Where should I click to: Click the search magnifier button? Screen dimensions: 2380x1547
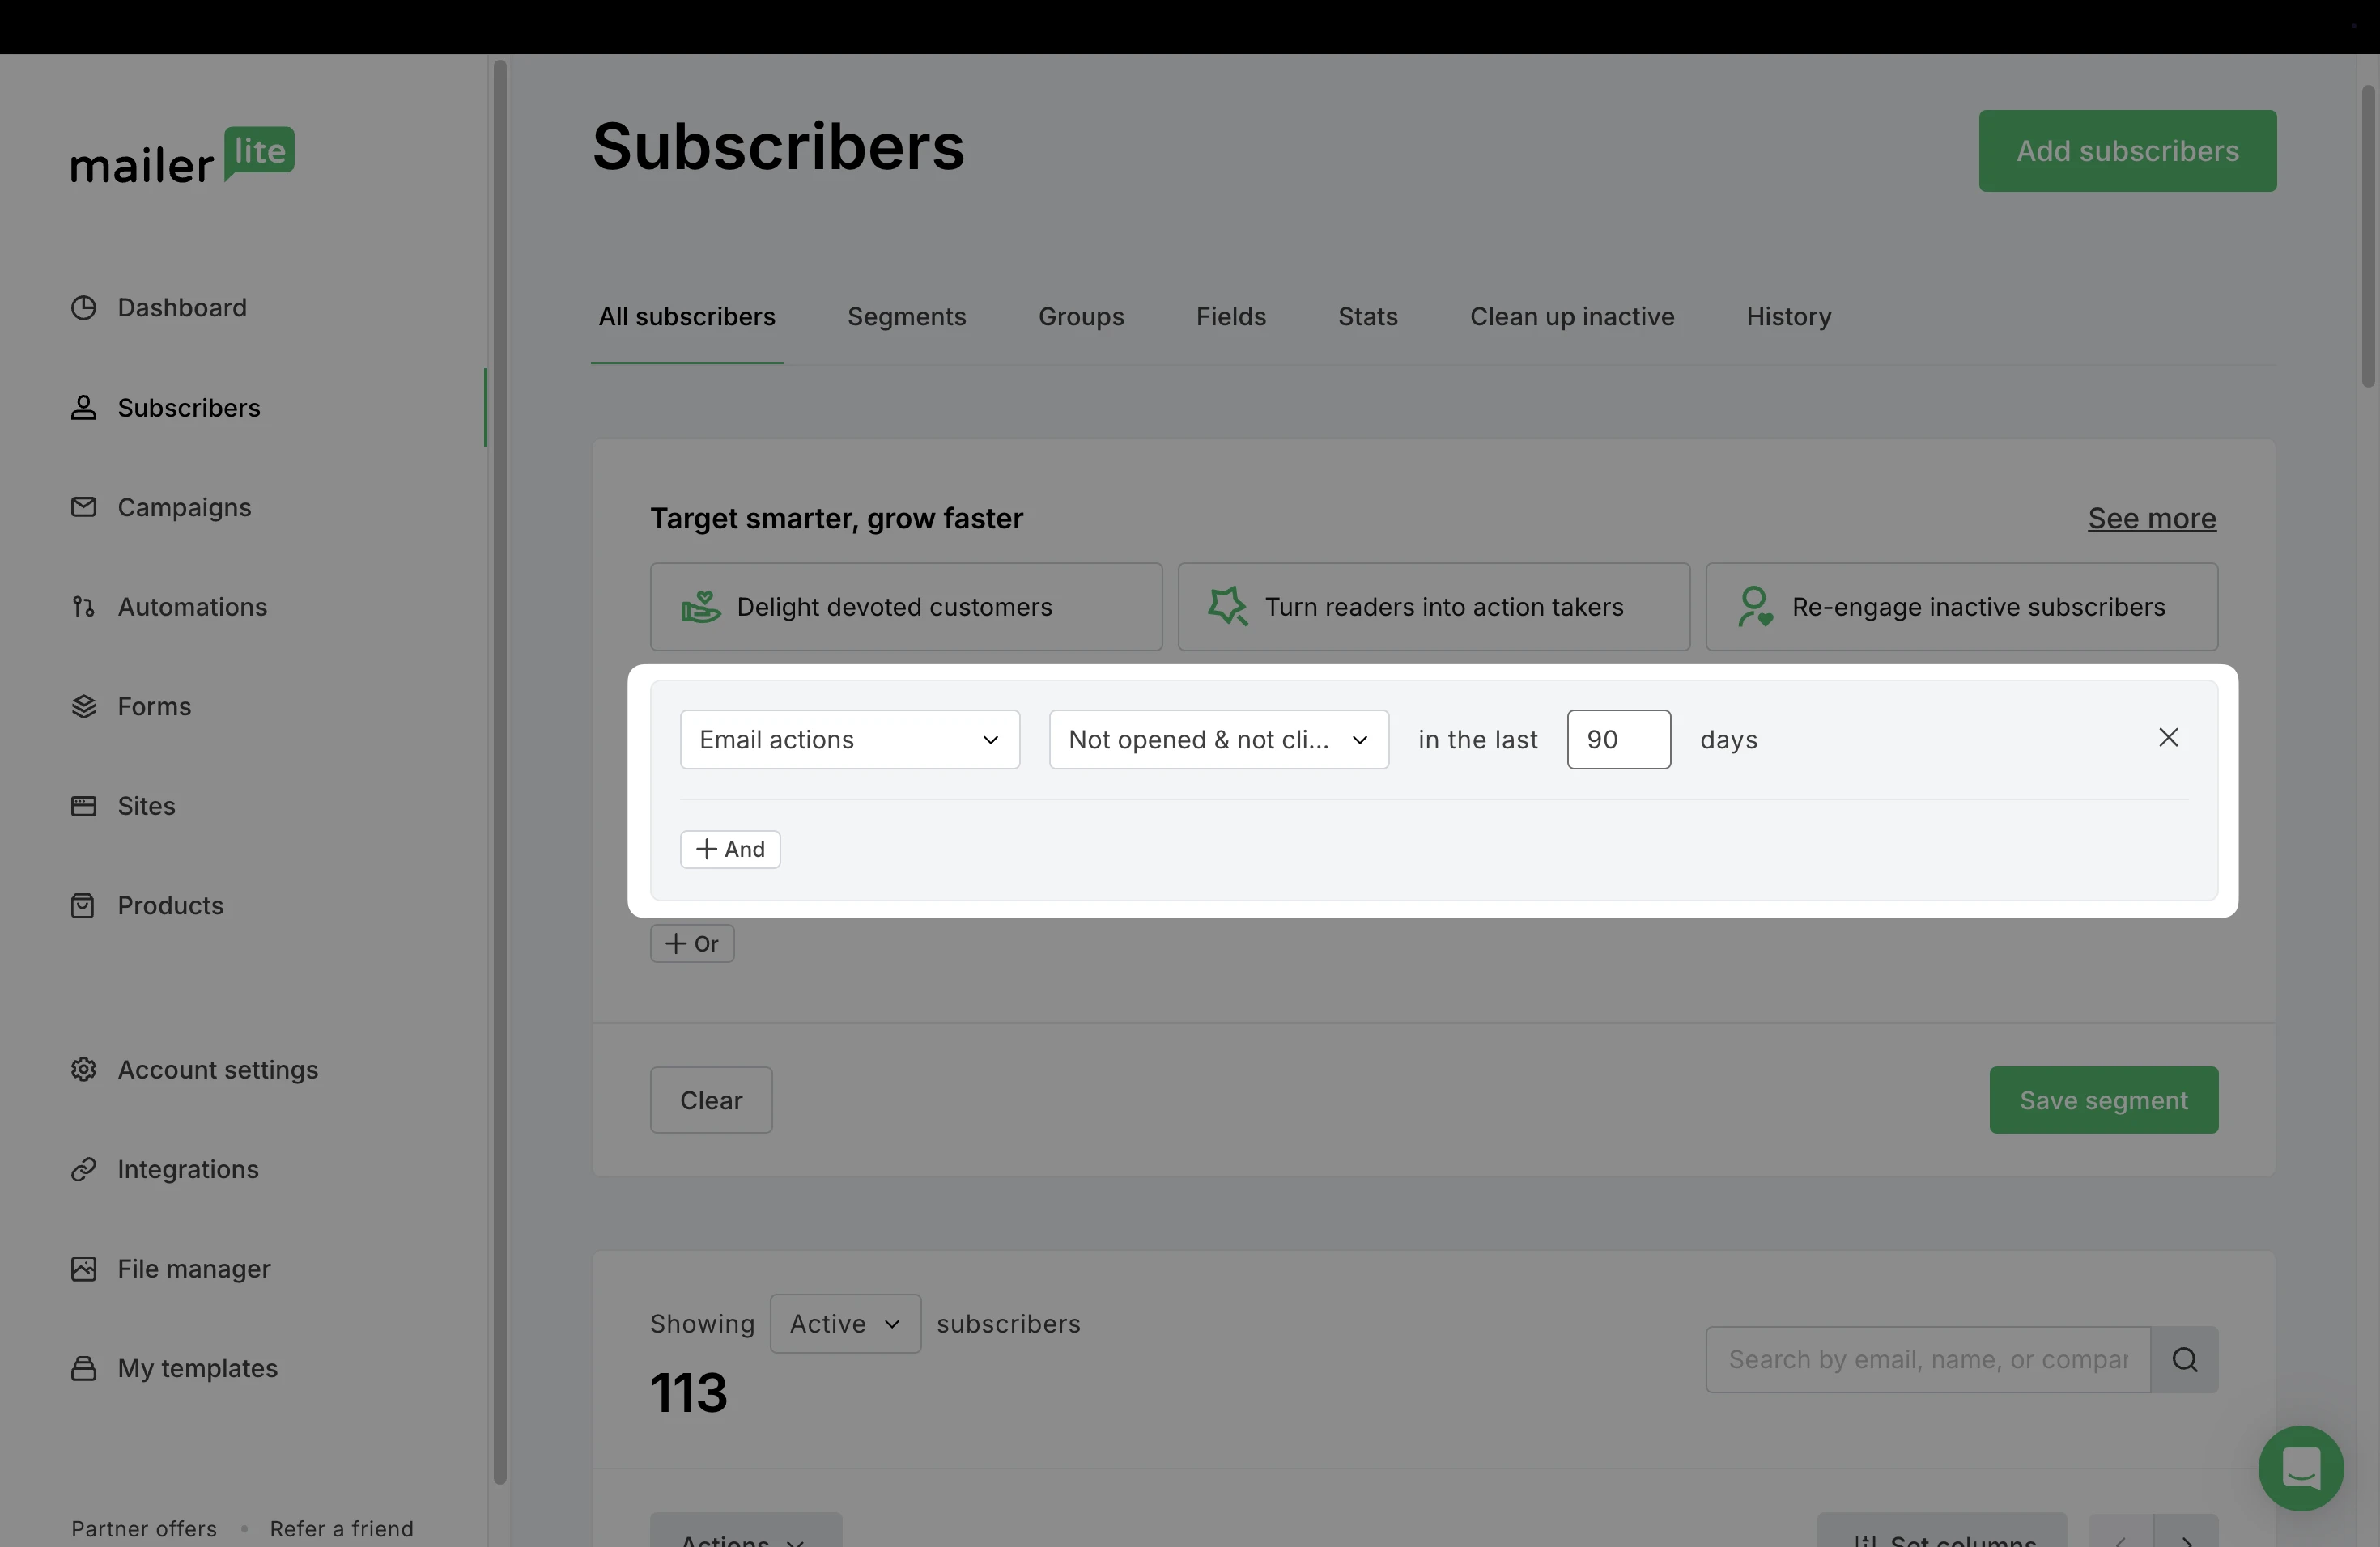[2184, 1360]
